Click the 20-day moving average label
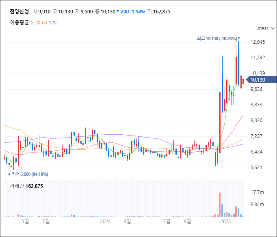Image resolution: width=277 pixels, height=237 pixels. tap(38, 23)
